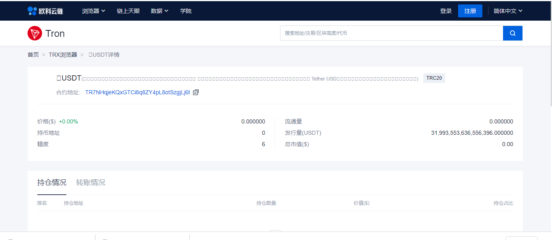Focus the address/transaction search input field
Image resolution: width=552 pixels, height=240 pixels.
click(391, 33)
